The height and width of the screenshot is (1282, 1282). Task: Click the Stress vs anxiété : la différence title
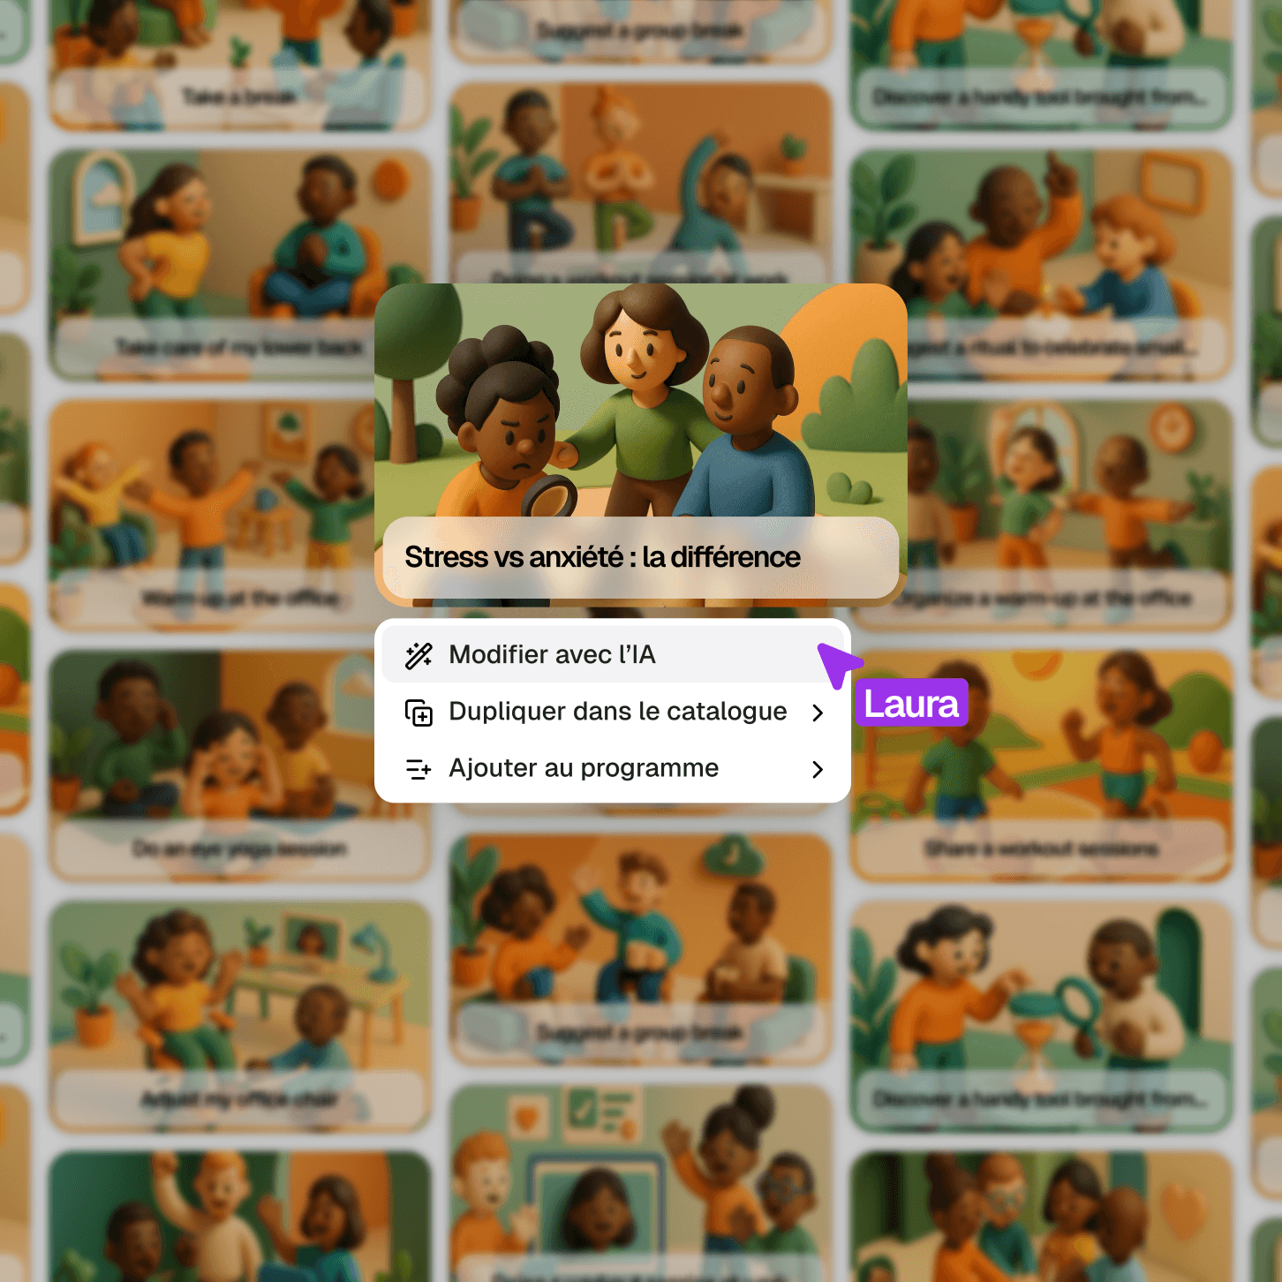[602, 557]
